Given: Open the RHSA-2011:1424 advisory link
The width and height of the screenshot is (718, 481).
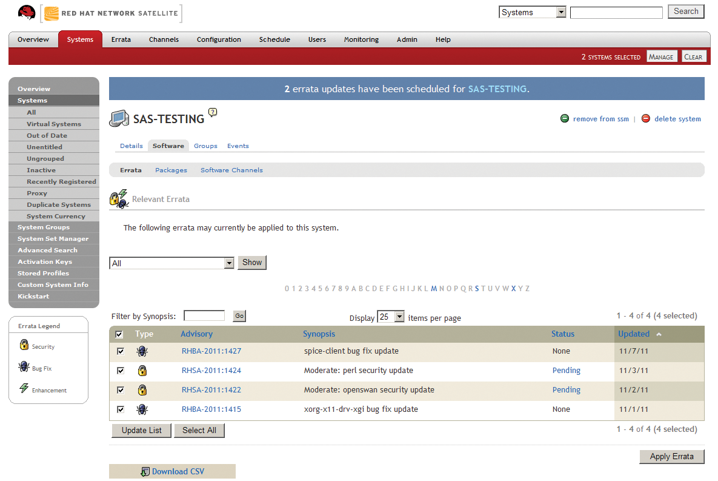Looking at the screenshot, I should click(211, 371).
